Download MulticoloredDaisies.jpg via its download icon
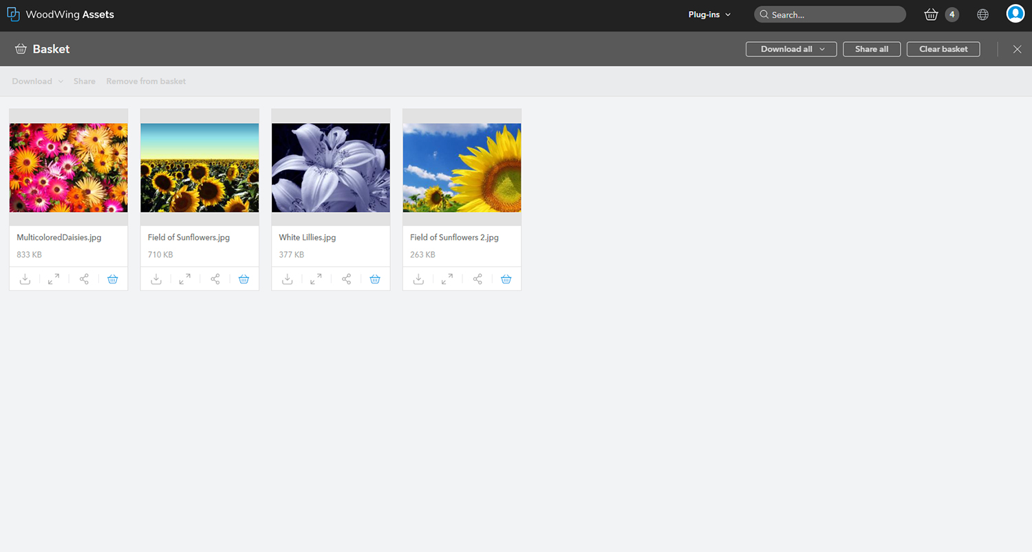Image resolution: width=1032 pixels, height=552 pixels. pos(25,279)
